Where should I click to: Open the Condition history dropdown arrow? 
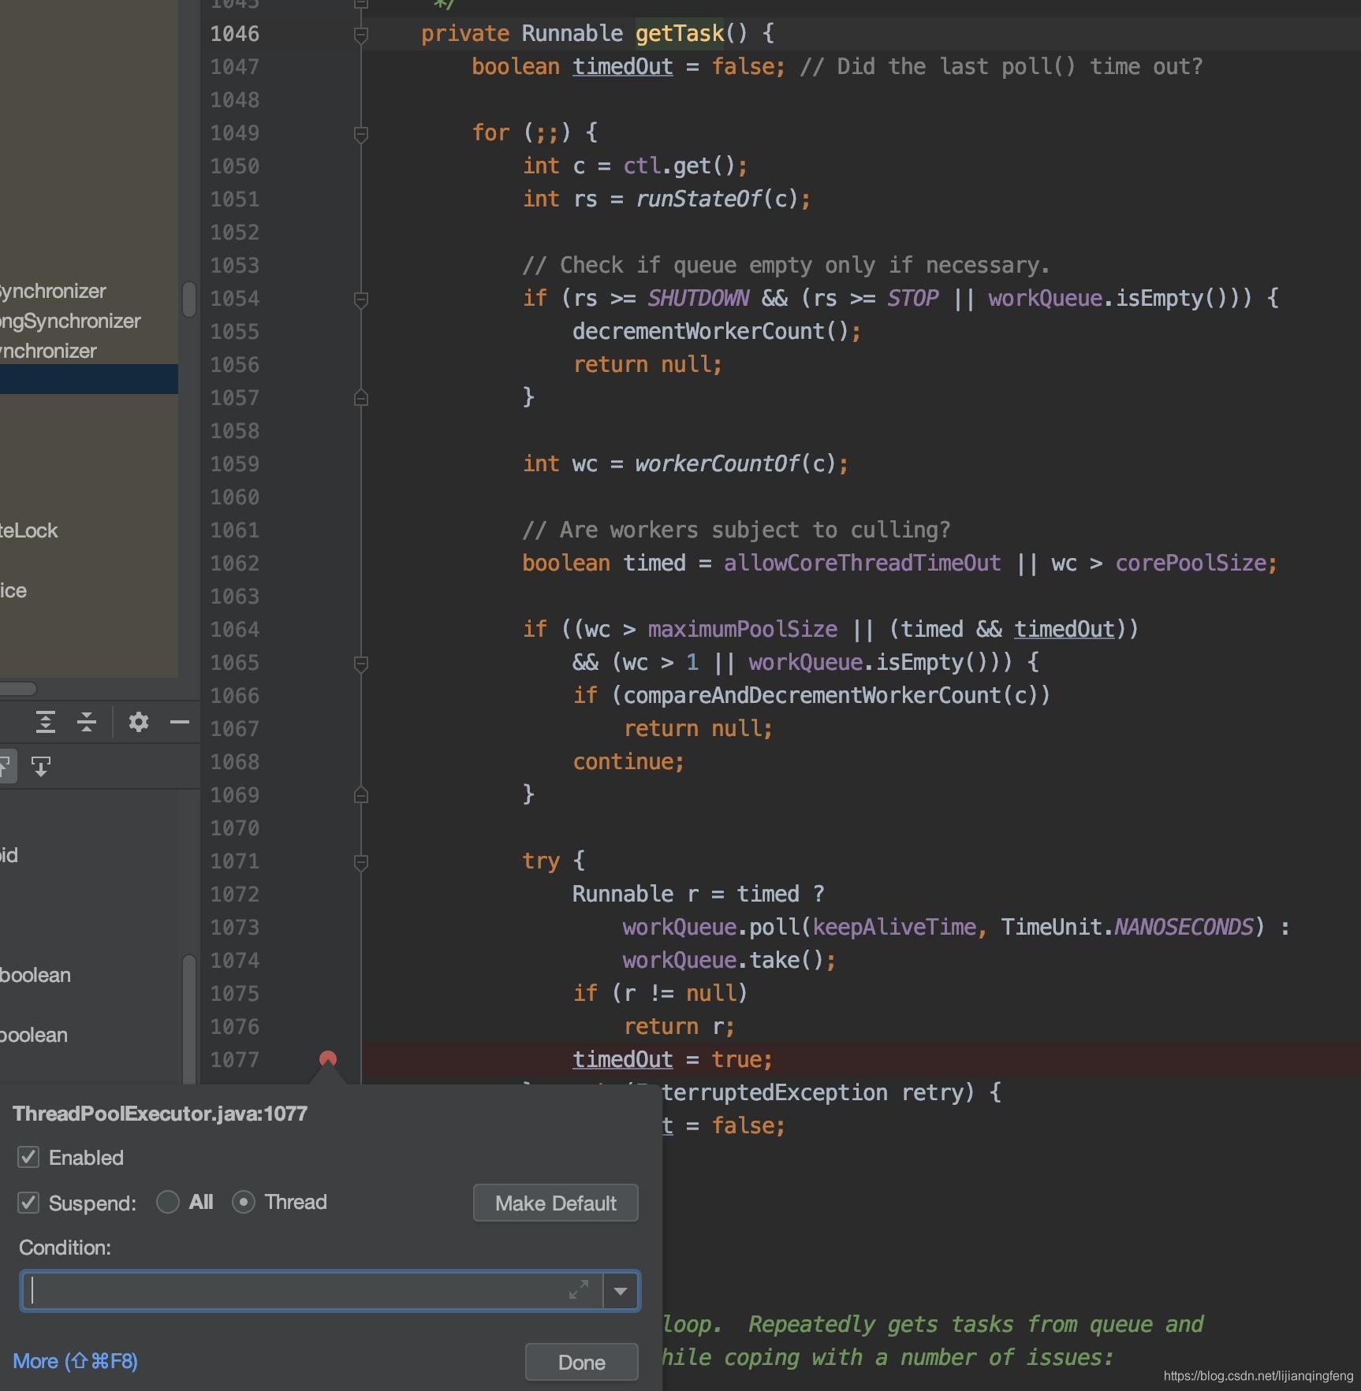[621, 1290]
